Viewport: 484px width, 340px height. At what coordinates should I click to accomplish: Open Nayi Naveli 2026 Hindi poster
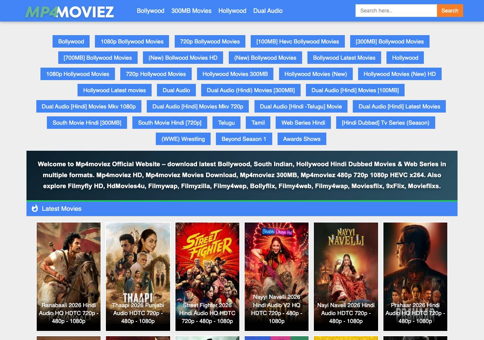click(346, 277)
